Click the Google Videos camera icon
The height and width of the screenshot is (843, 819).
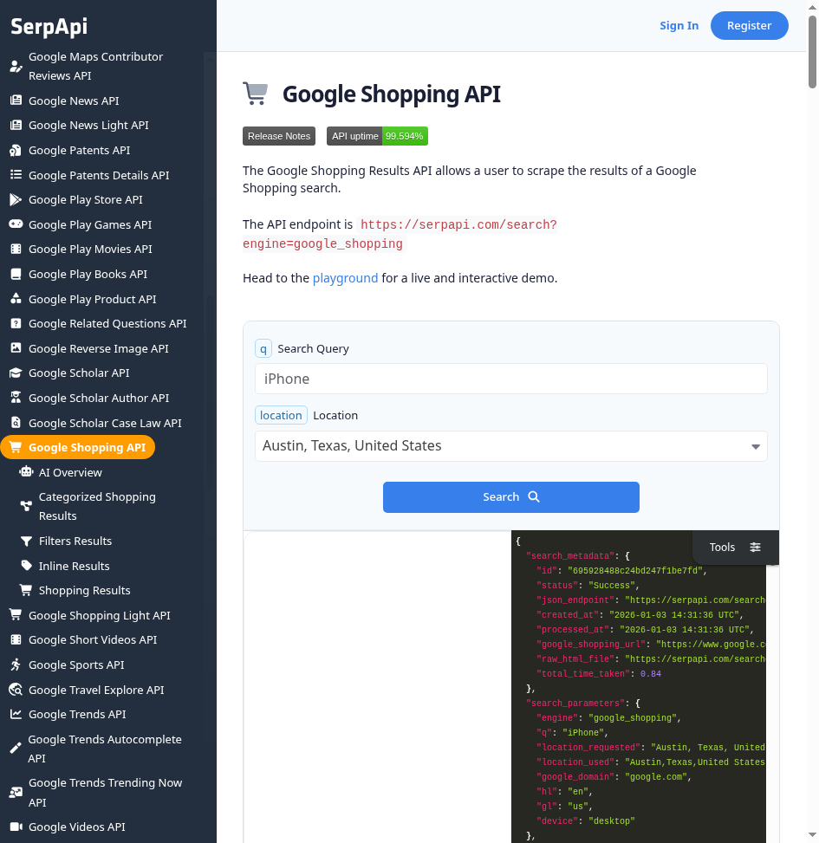[x=16, y=827]
